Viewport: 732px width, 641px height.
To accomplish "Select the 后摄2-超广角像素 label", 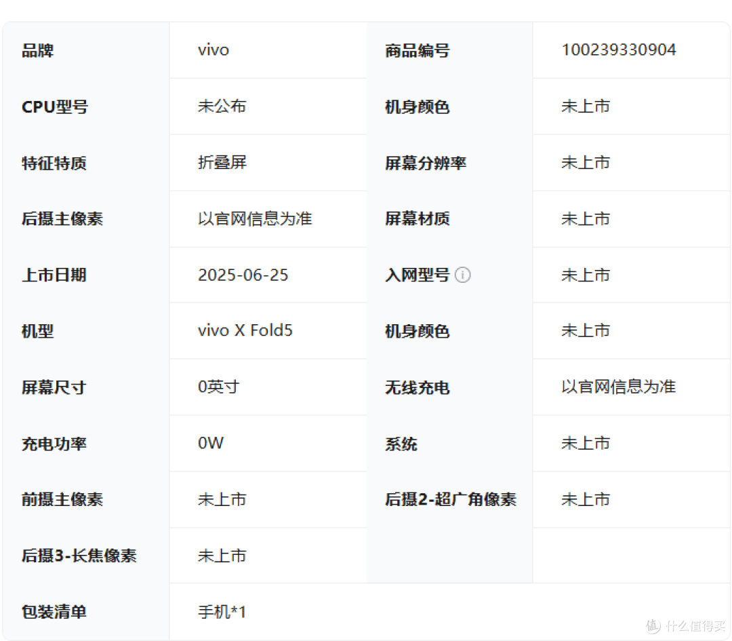I will [451, 499].
